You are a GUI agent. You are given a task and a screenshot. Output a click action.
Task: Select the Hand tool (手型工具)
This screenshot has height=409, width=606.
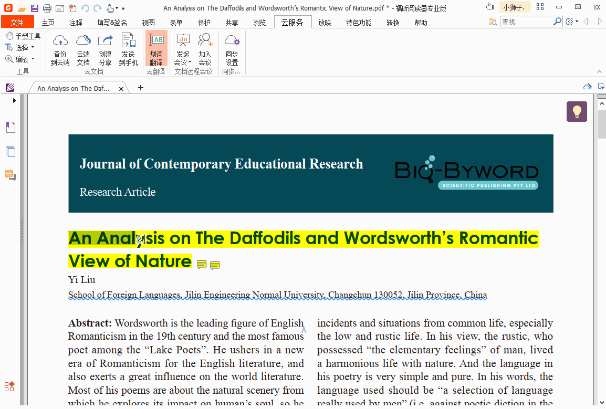click(x=23, y=35)
